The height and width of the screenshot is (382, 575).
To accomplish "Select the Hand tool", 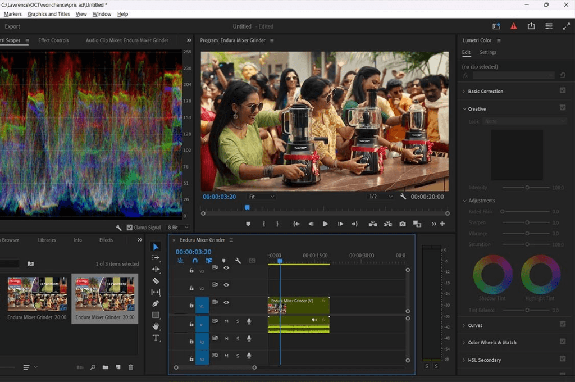I will click(x=156, y=326).
